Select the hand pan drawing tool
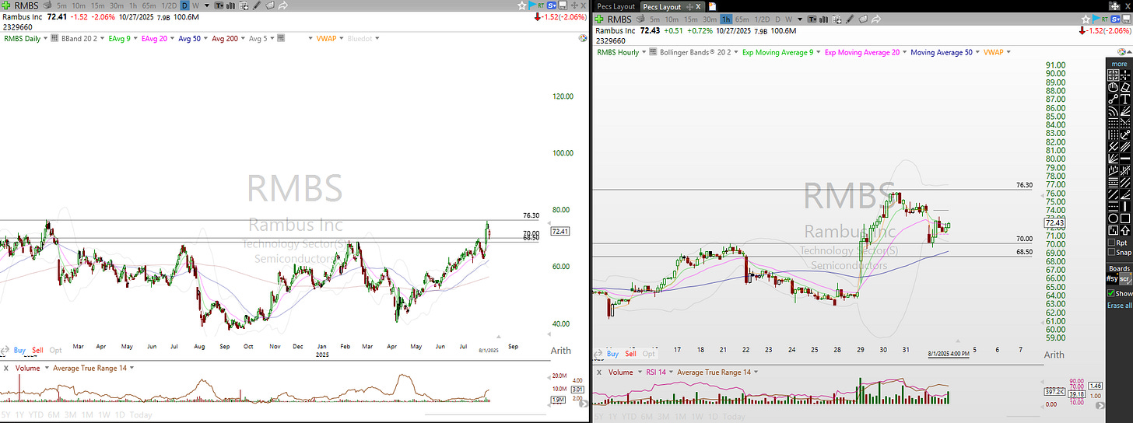The width and height of the screenshot is (1133, 423). [1113, 86]
